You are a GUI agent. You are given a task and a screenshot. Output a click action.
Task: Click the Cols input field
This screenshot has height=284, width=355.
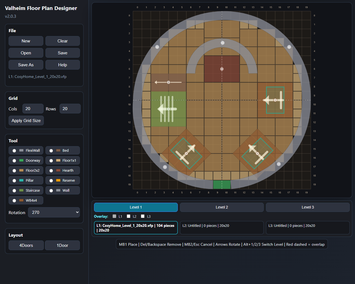[33, 109]
